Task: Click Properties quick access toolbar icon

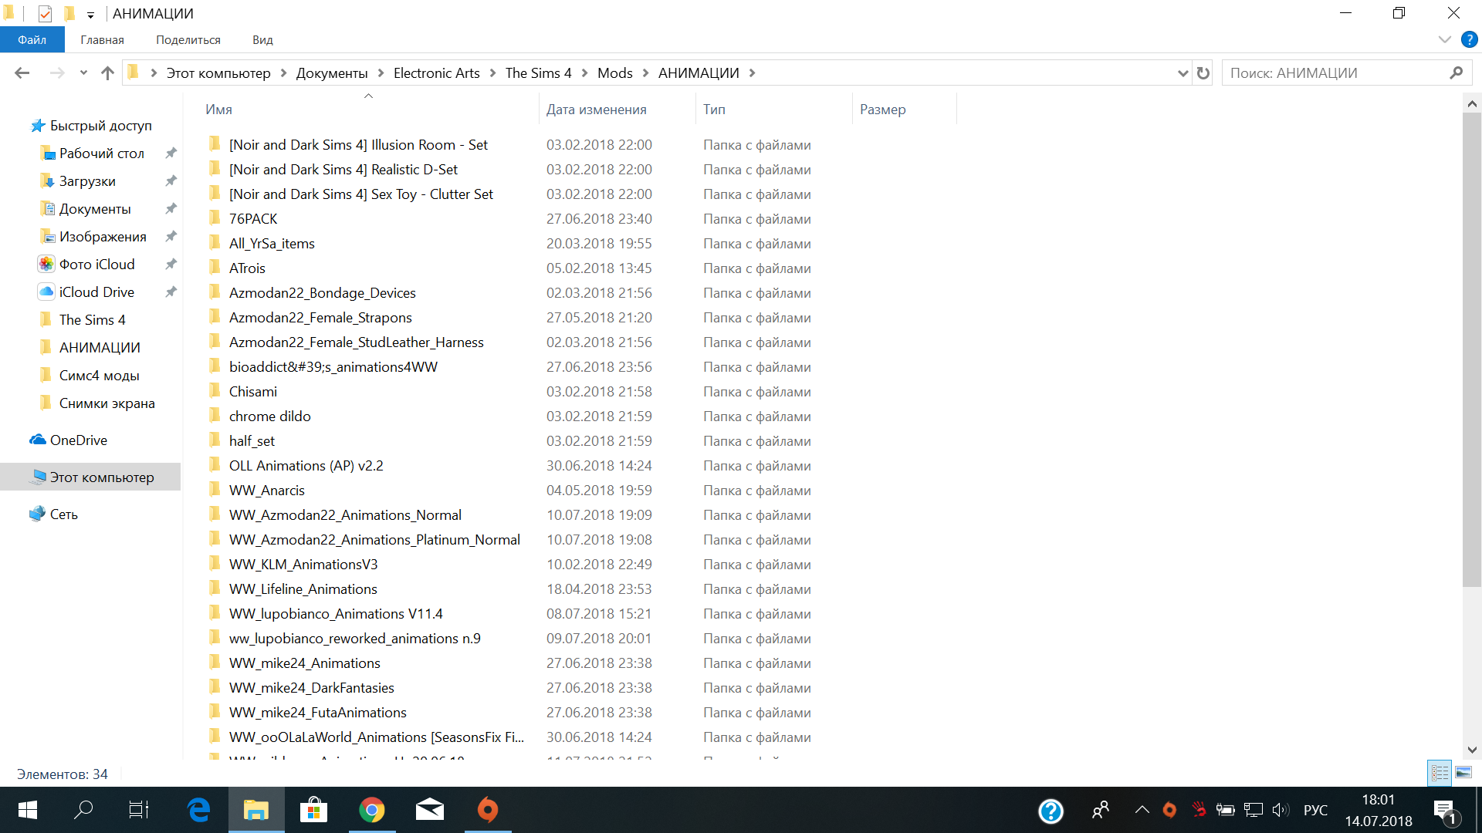Action: (x=45, y=13)
